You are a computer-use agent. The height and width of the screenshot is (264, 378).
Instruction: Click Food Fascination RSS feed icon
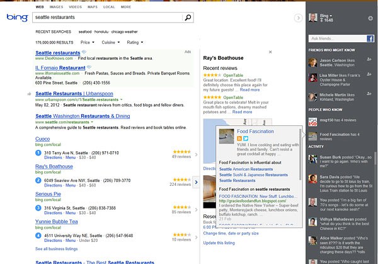(x=240, y=137)
